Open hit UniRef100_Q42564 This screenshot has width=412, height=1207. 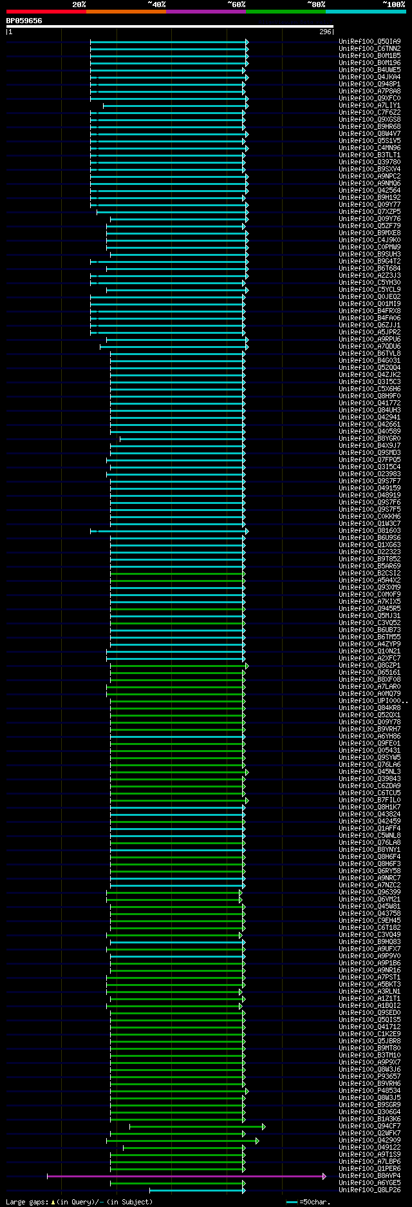click(370, 191)
